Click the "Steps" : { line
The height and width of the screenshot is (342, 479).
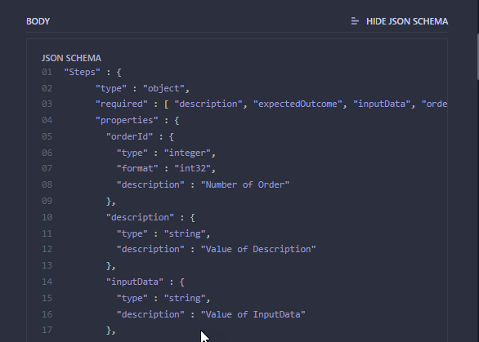pyautogui.click(x=92, y=73)
